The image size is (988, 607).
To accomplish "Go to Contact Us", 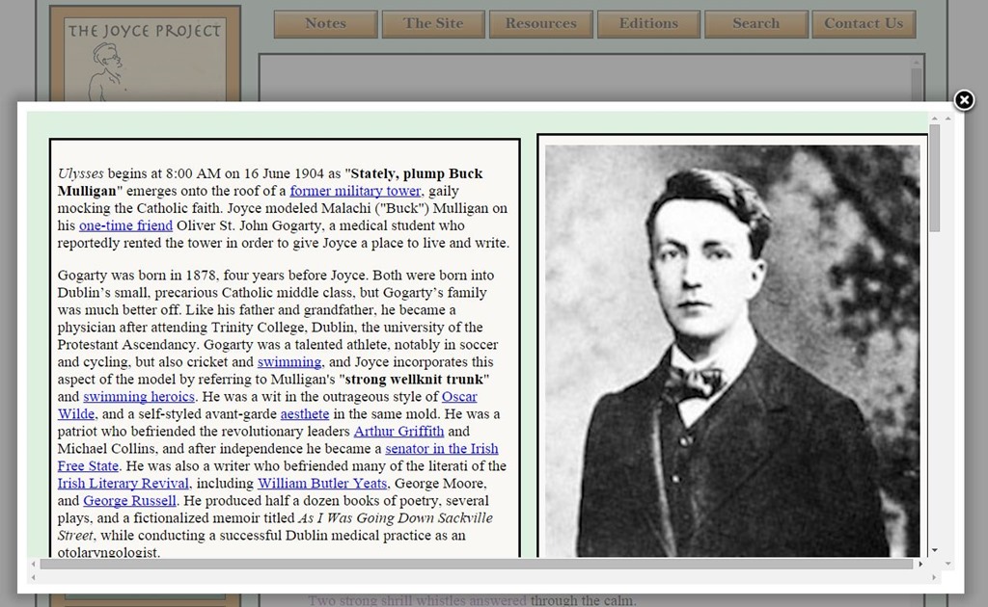I will click(864, 23).
